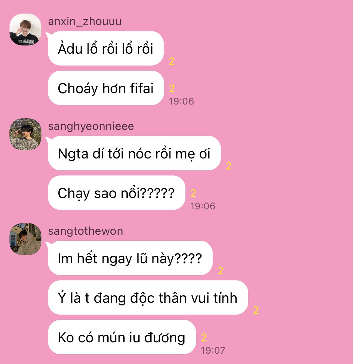Tap read count beside 'Im hết ngay lũ này????'
The height and width of the screenshot is (364, 353).
[x=221, y=271]
